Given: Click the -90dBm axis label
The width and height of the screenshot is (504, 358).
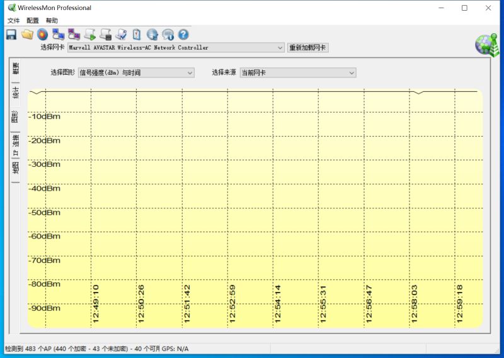Looking at the screenshot, I should tap(44, 308).
